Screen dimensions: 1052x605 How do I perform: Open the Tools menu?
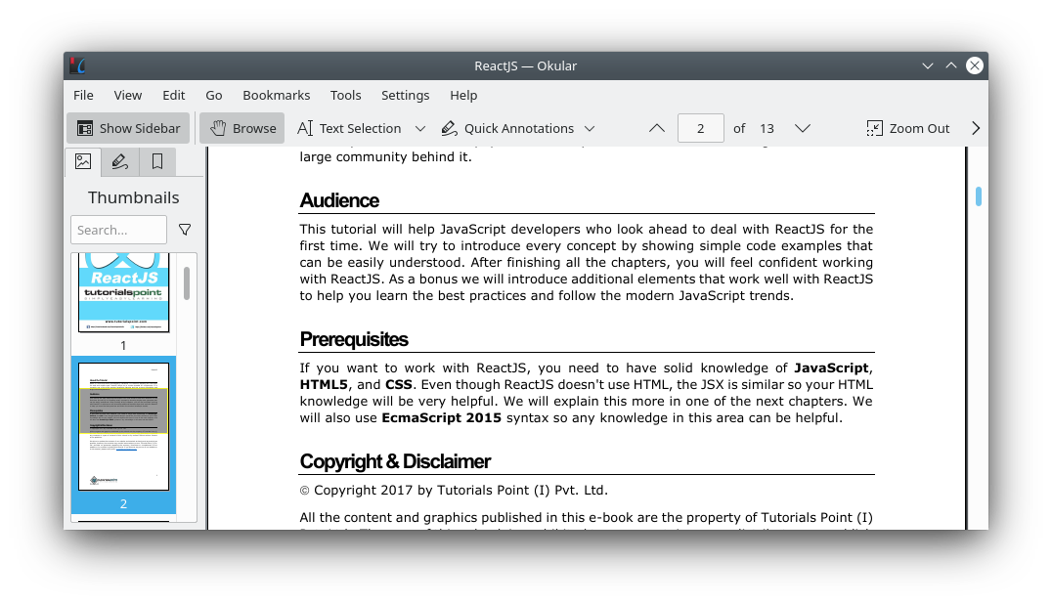[x=345, y=95]
